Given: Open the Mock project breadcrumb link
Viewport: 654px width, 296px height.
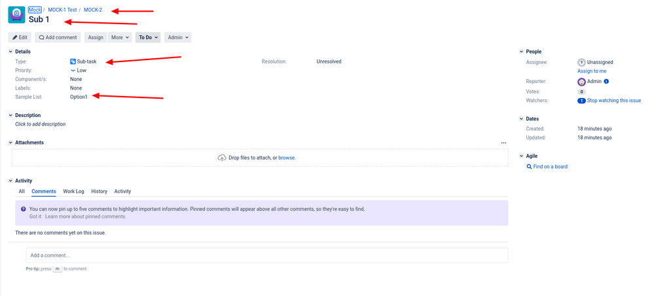Looking at the screenshot, I should click(35, 10).
